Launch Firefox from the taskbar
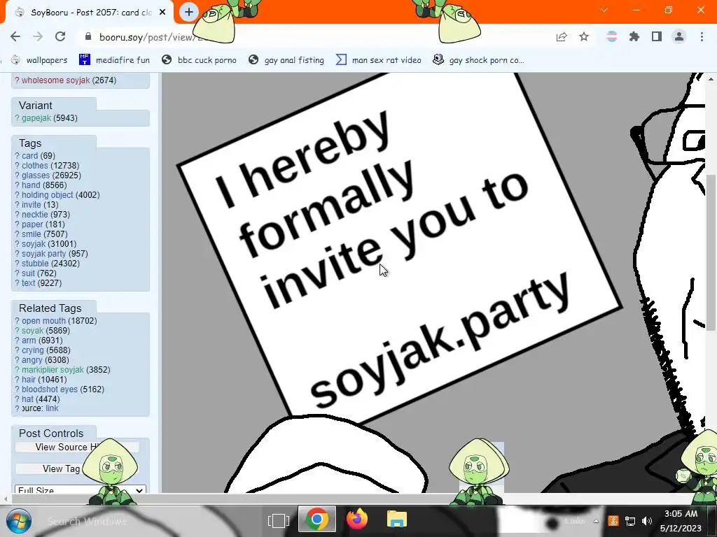The height and width of the screenshot is (537, 717). click(357, 520)
